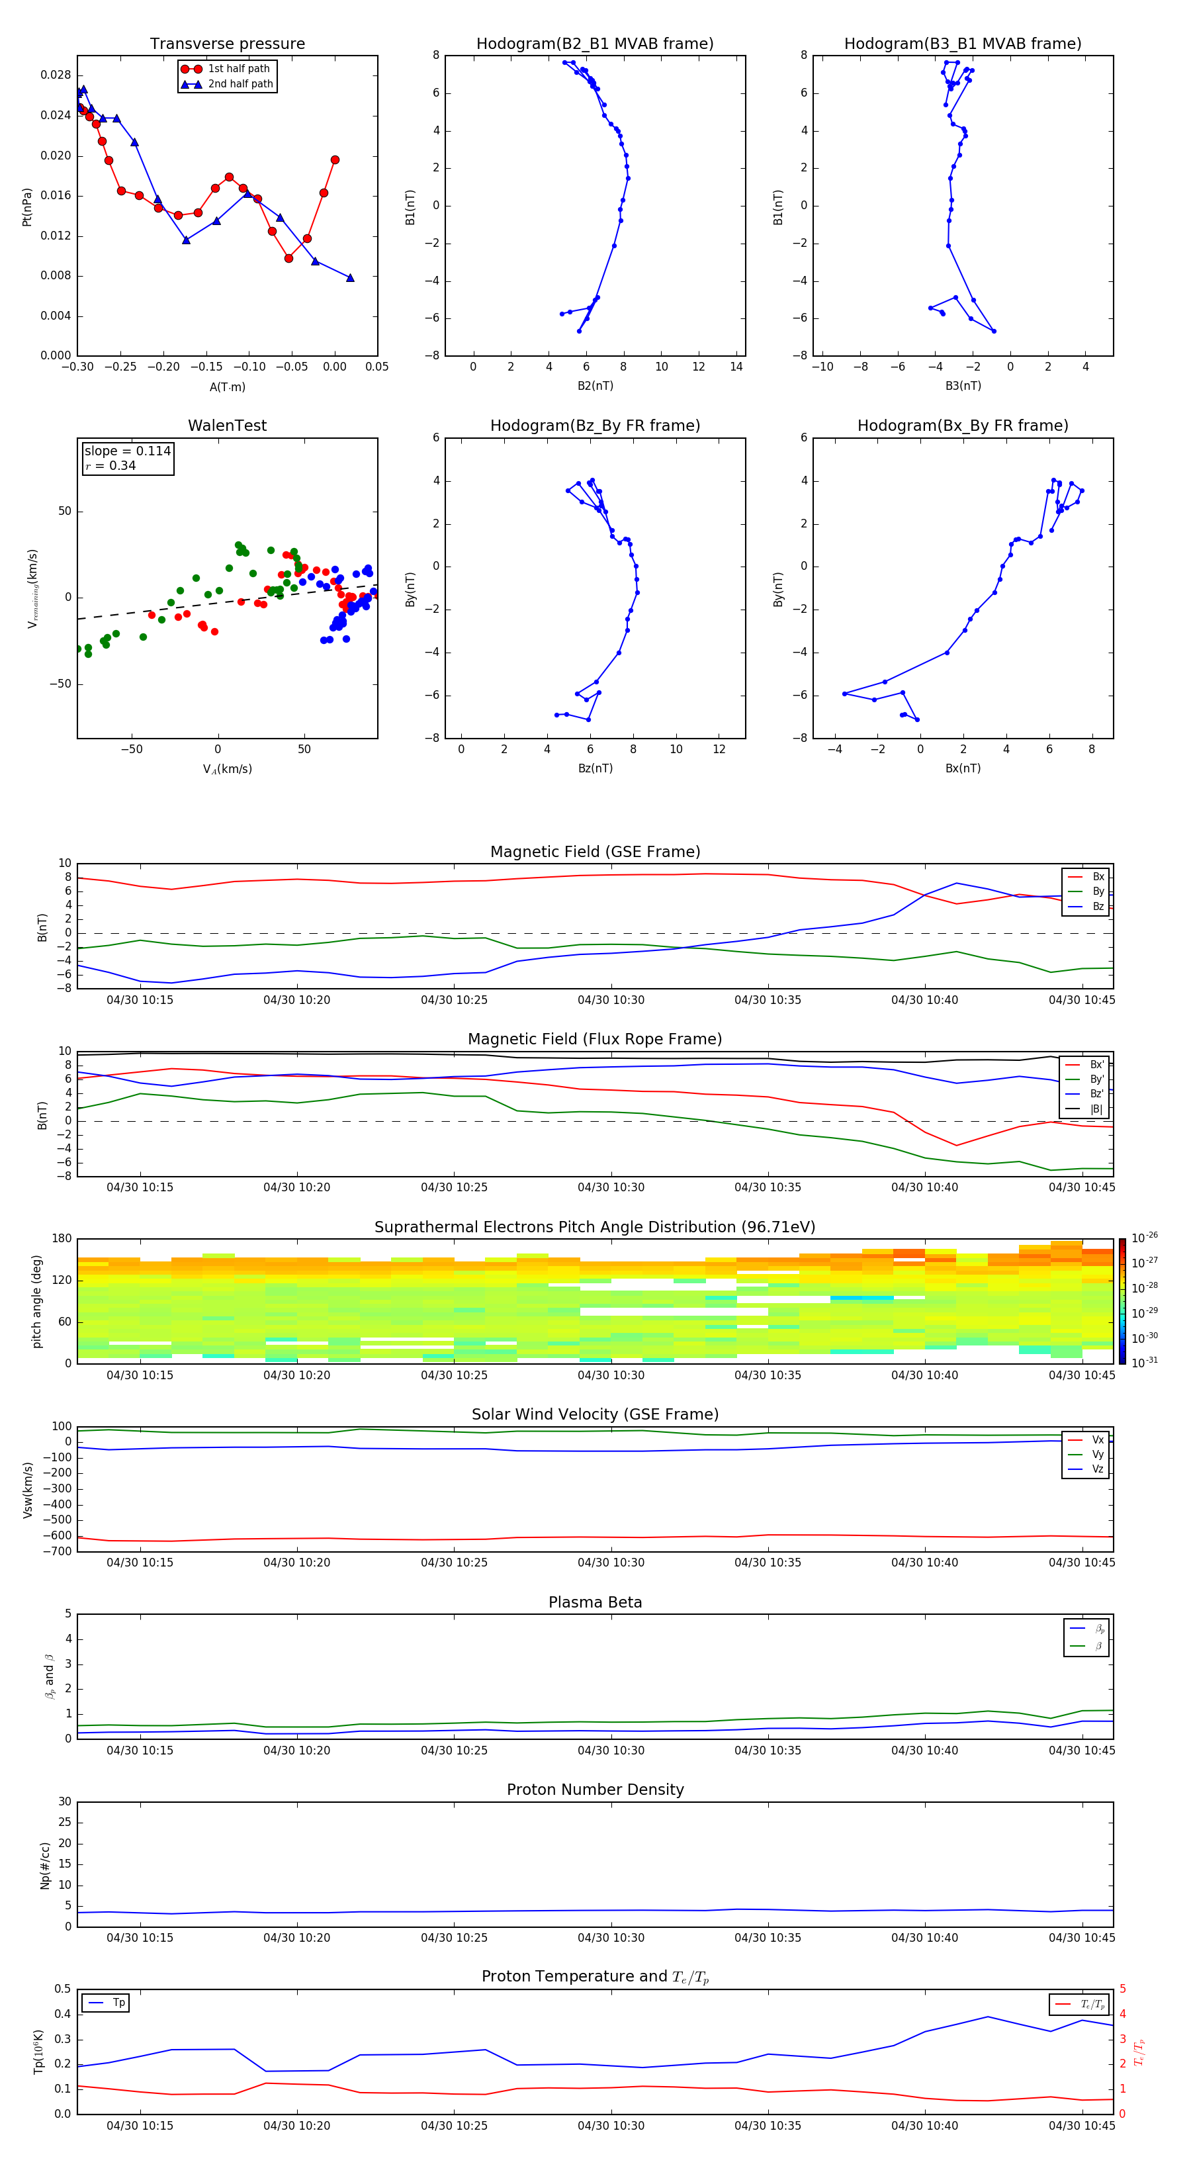Click '10^-26' colorbar tick label
The image size is (1191, 2184).
[x=1145, y=1238]
